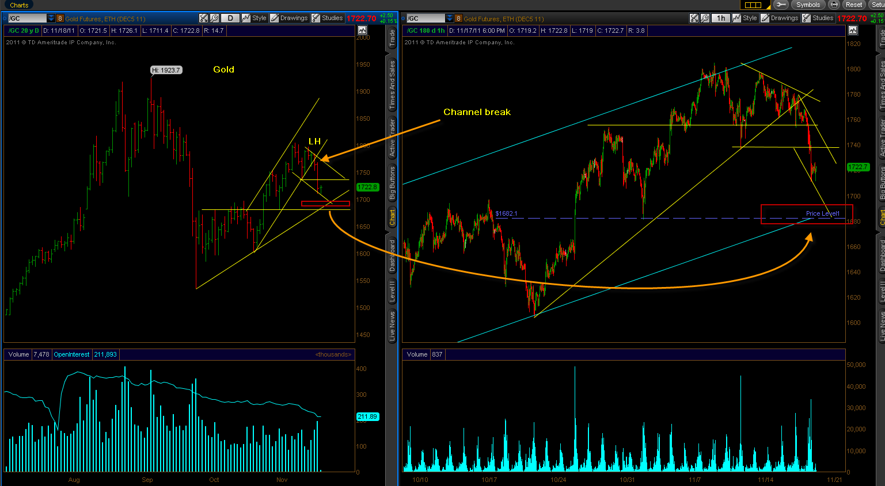This screenshot has width=885, height=486.
Task: Open the Level II side tab in left panel
Action: pos(392,292)
